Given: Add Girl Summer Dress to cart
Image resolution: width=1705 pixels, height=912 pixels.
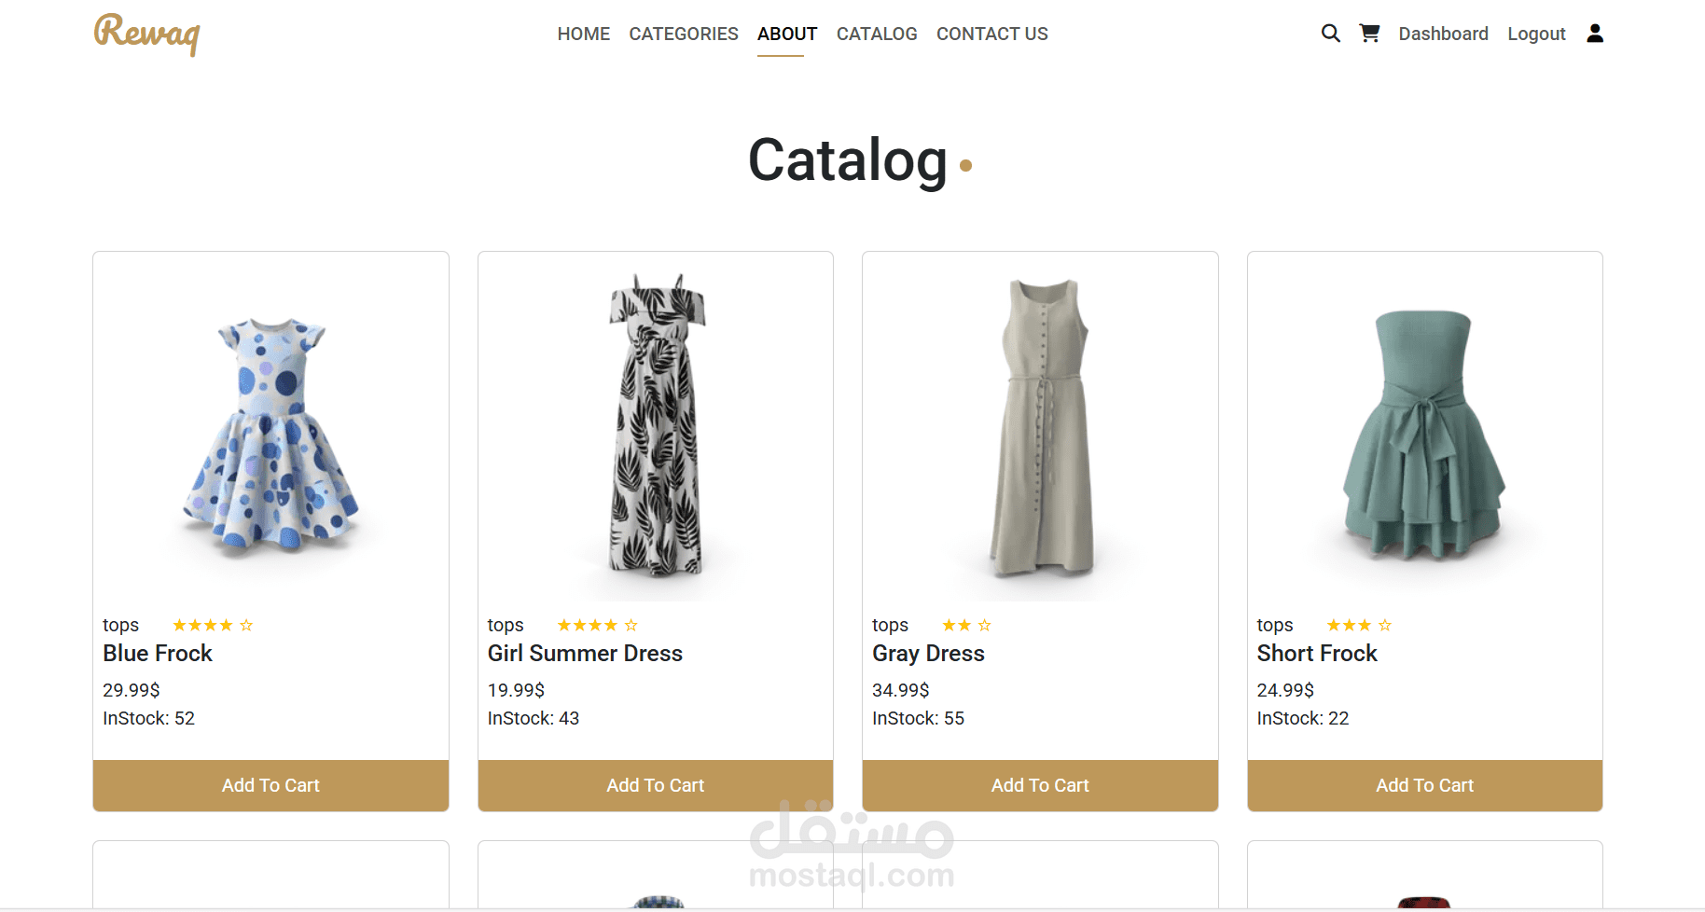Looking at the screenshot, I should 655,785.
